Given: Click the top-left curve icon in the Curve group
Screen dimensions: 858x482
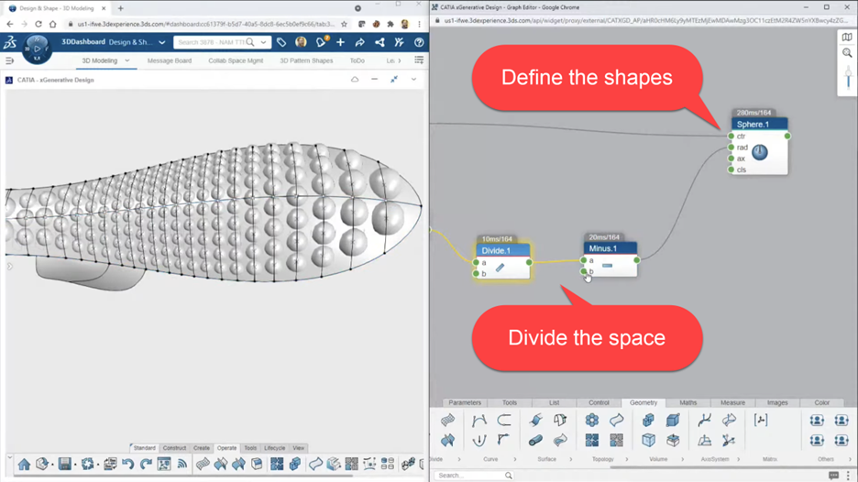Looking at the screenshot, I should coord(478,421).
